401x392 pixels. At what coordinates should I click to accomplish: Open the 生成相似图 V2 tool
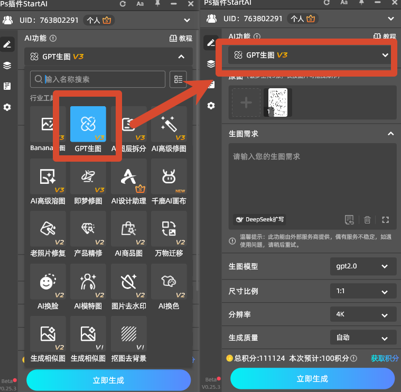click(48, 334)
